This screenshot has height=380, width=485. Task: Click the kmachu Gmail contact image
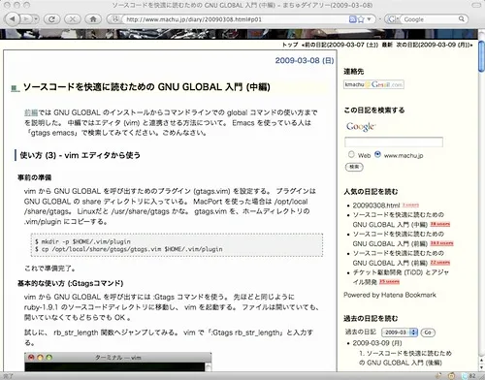[x=373, y=84]
